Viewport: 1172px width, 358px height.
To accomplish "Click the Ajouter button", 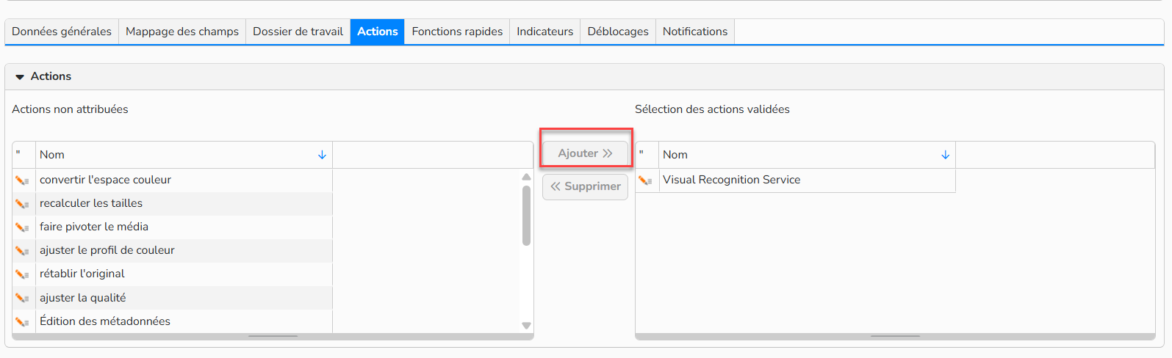I will click(586, 153).
